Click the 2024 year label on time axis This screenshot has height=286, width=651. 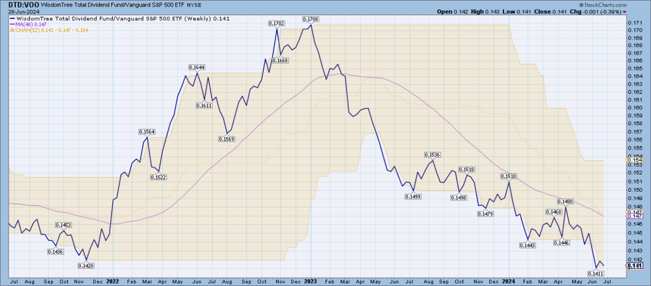508,282
